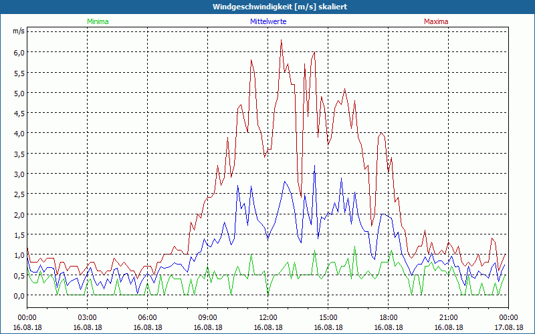Viewport: 535px width, 334px height.
Task: Click the 1,5 y-axis value
Action: [x=19, y=234]
